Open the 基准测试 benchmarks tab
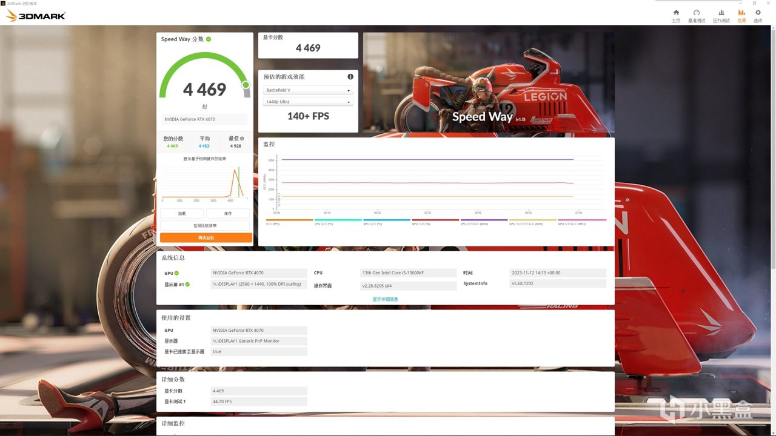Viewport: 776px width, 436px height. point(697,16)
